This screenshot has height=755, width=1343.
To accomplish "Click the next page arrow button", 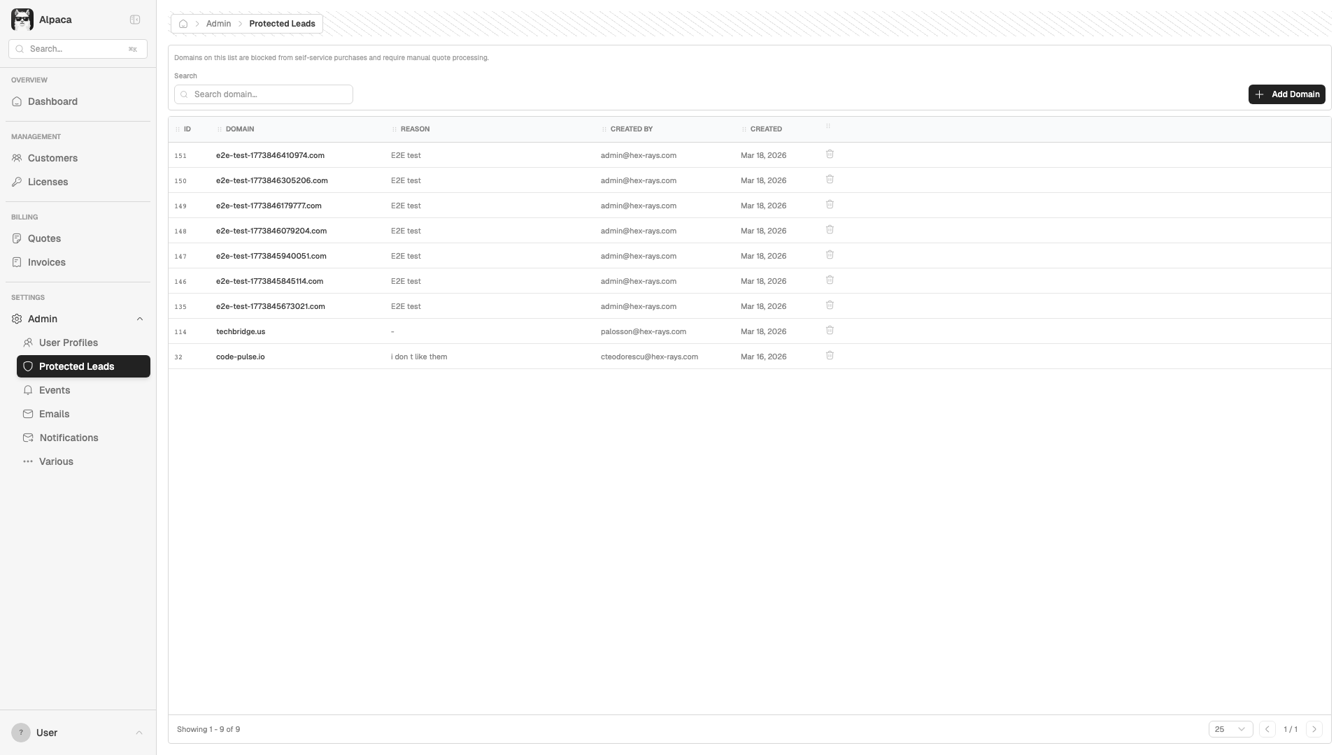I will coord(1314,729).
